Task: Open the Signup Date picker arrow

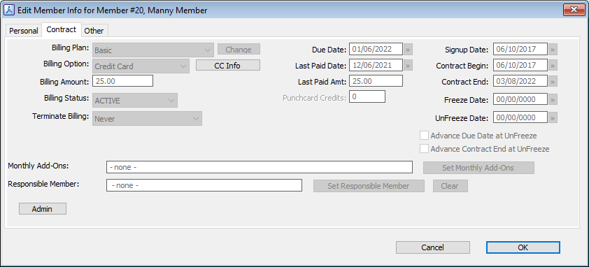Action: (x=553, y=49)
